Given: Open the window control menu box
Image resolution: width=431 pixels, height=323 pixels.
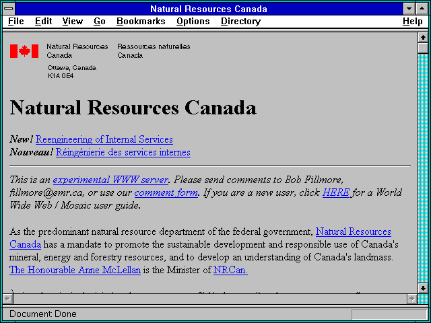Looking at the screenshot, I should pos(9,9).
